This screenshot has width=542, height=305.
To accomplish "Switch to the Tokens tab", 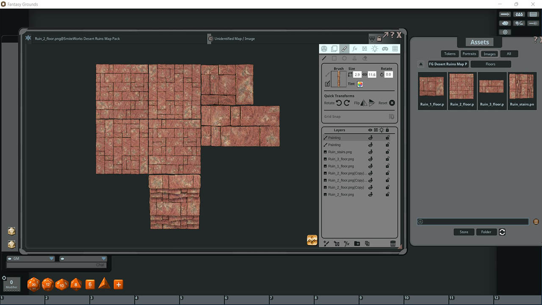I will pyautogui.click(x=449, y=53).
